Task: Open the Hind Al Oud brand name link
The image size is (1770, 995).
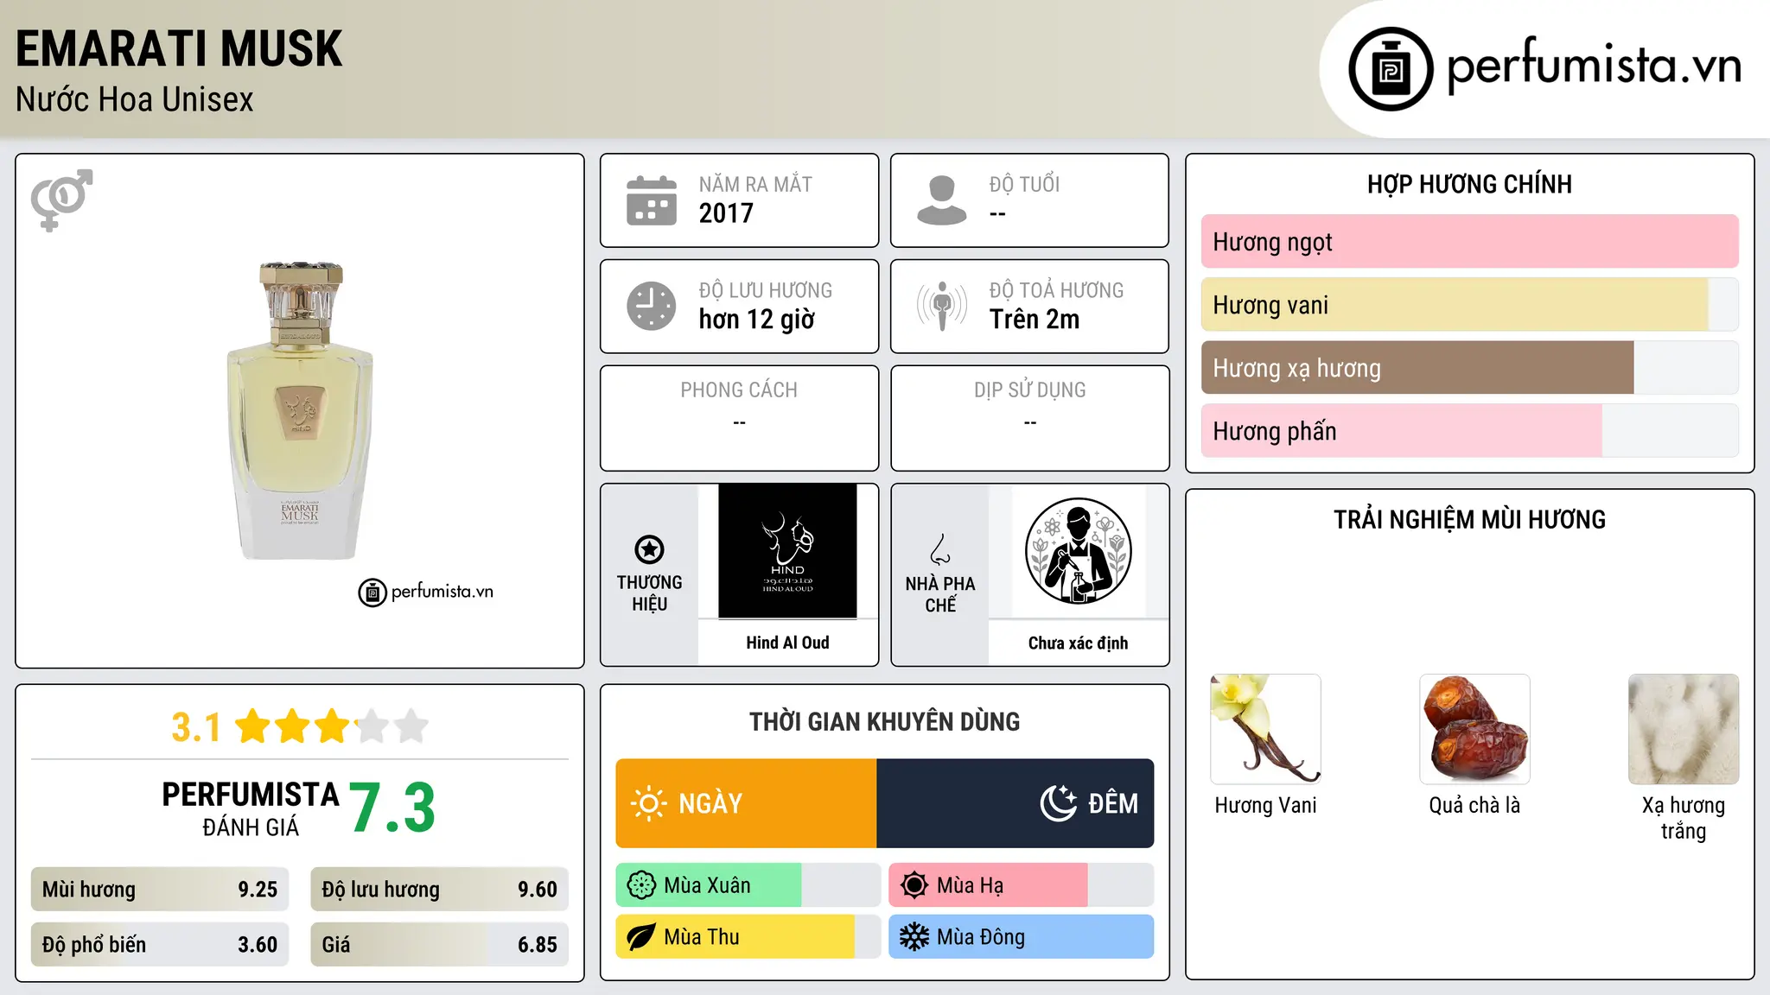Action: pos(787,643)
